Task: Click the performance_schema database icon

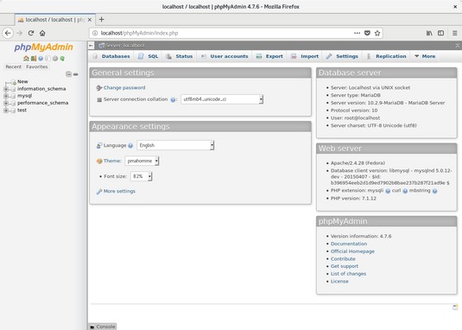Action: click(13, 103)
